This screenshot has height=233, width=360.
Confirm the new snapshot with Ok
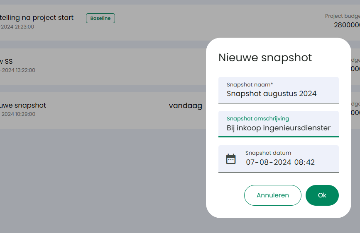pyautogui.click(x=322, y=195)
